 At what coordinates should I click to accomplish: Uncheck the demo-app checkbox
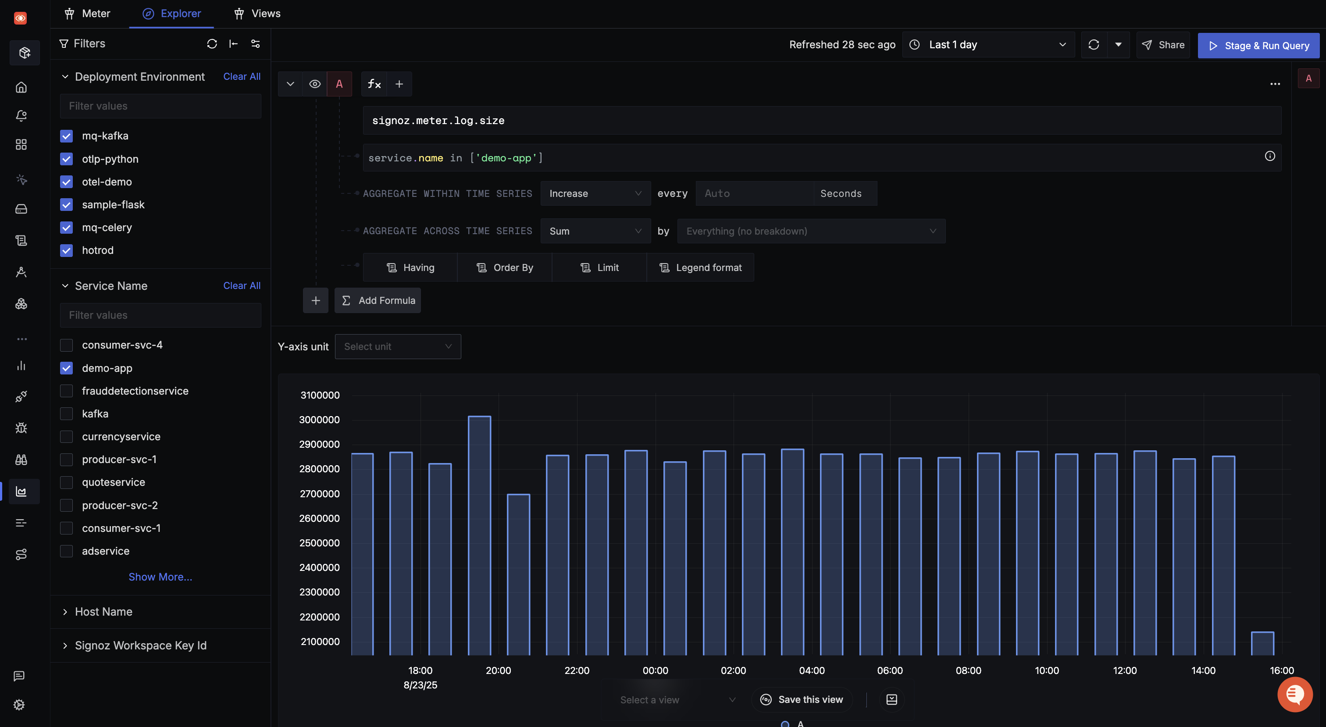click(x=66, y=368)
